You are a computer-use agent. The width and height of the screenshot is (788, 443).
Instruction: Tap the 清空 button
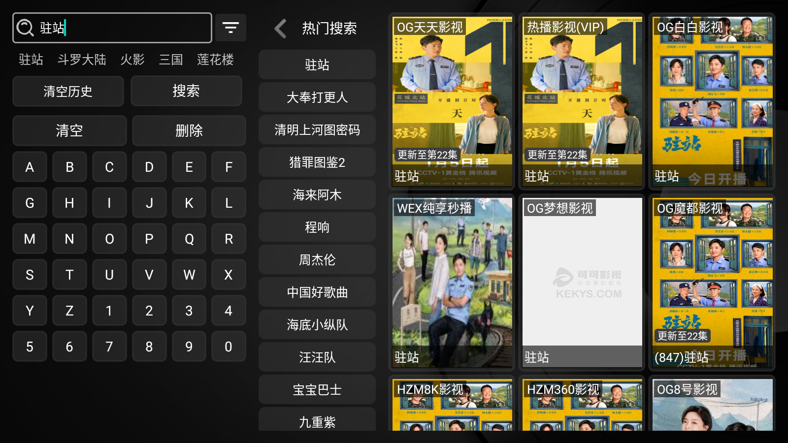coord(69,130)
